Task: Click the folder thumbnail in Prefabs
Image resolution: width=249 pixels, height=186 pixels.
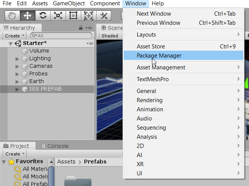Action: coord(78,181)
